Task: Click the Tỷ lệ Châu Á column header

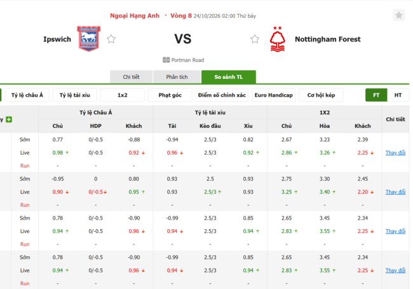Action: (95, 113)
